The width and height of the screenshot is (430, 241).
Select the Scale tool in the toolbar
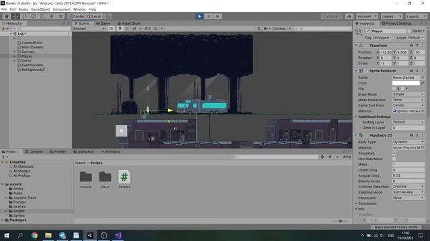pyautogui.click(x=34, y=16)
